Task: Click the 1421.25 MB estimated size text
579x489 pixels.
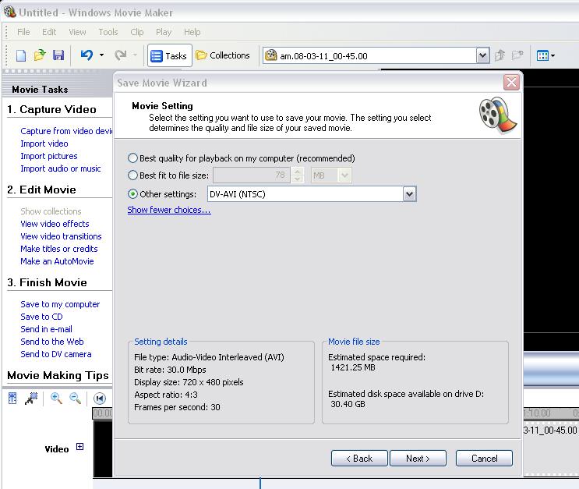Action: 353,367
